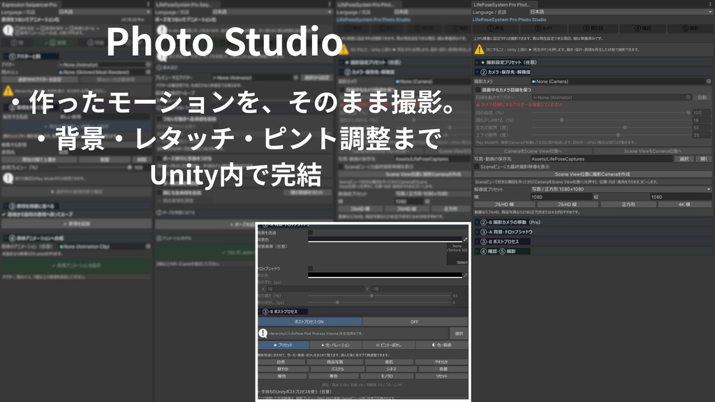Click フルHD 縦 resolution button
715x402 pixels.
pos(567,204)
